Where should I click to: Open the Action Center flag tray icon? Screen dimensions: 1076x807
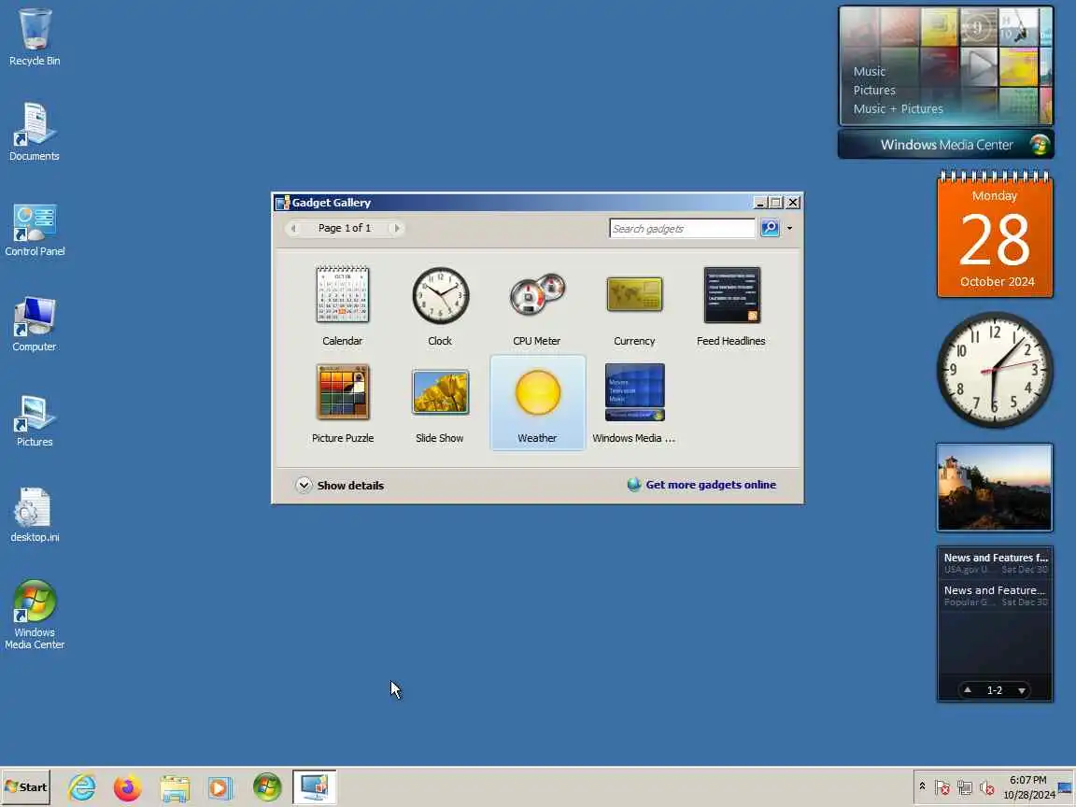click(x=942, y=787)
